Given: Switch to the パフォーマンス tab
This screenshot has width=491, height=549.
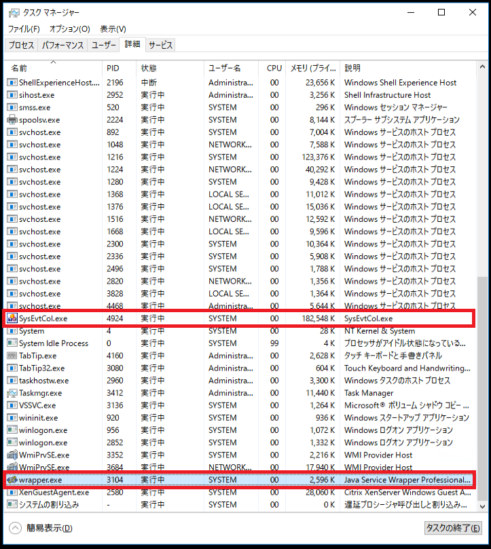Looking at the screenshot, I should pyautogui.click(x=62, y=45).
